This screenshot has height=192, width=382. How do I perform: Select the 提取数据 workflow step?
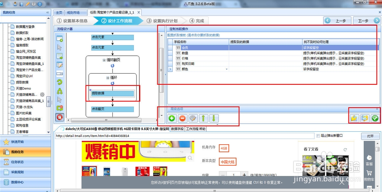point(113,93)
